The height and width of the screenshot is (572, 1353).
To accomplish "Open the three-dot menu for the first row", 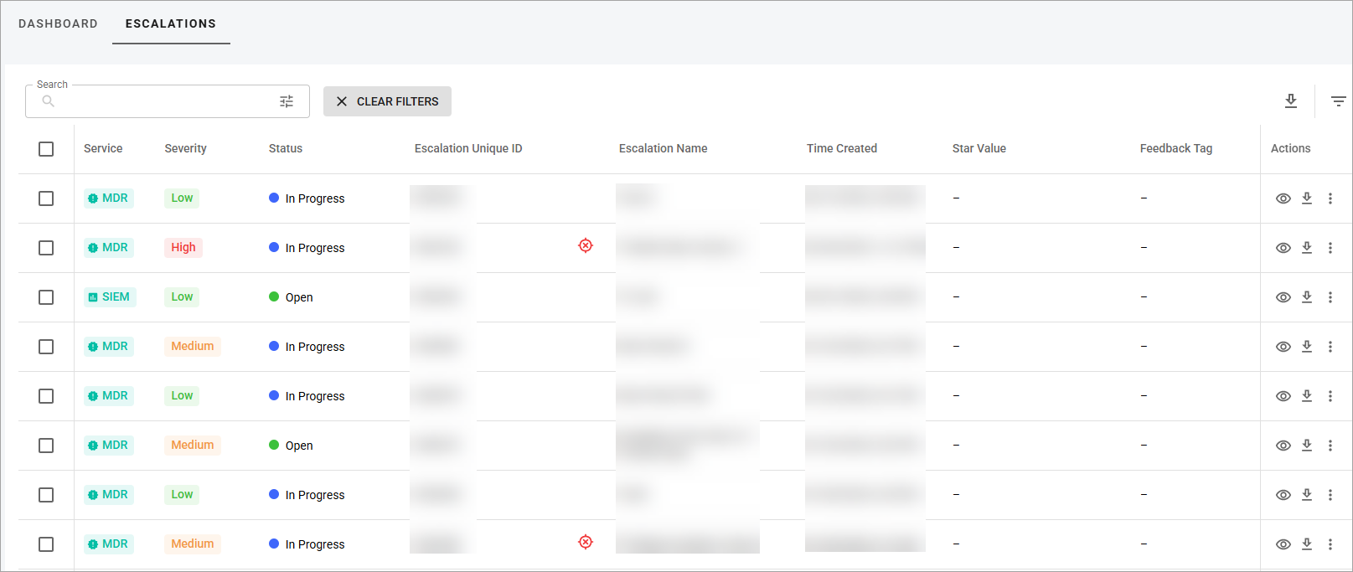I will point(1330,198).
